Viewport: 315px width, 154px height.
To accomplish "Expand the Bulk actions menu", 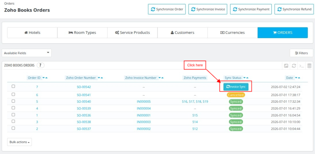I will click(19, 142).
